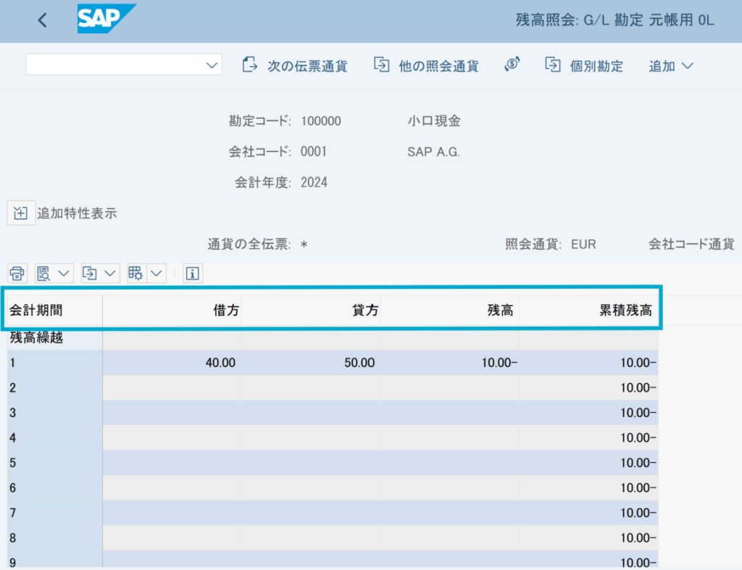742x570 pixels.
Task: Click the 追加特性表示 expand icon
Action: 21,213
